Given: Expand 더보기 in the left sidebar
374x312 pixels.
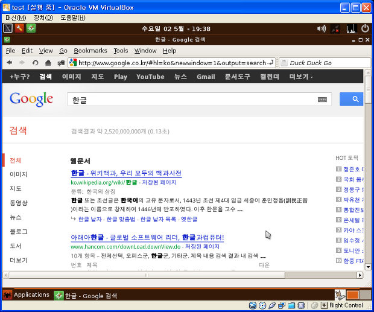Looking at the screenshot, I should pos(19,260).
